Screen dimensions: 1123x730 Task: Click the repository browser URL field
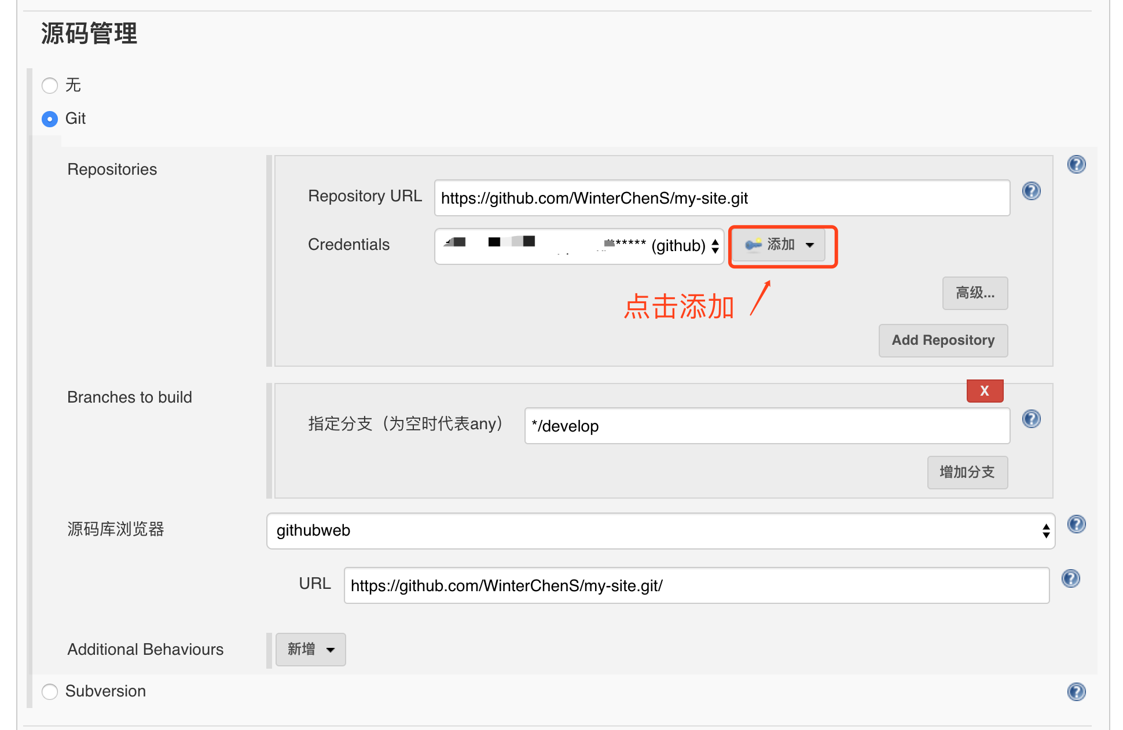click(696, 586)
